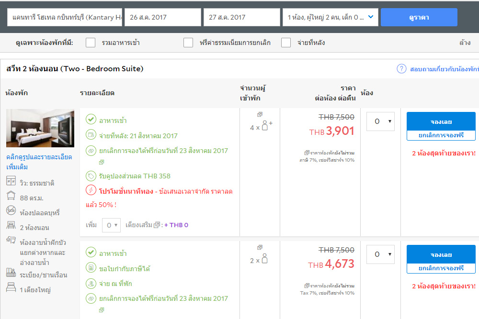Enable the breakfast included filter checkbox
This screenshot has height=319, width=479.
[x=91, y=43]
